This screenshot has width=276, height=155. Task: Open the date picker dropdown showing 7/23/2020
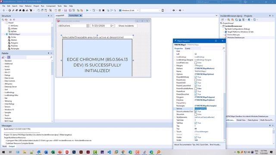pos(112,26)
